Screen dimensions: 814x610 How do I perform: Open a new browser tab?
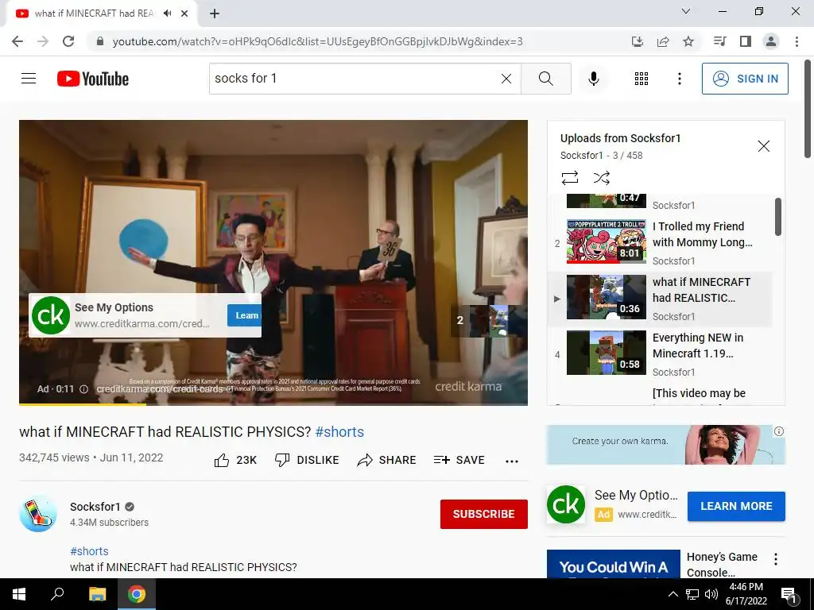(215, 14)
